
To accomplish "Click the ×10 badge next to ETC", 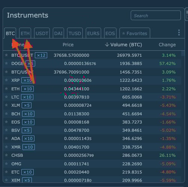I will [x=27, y=172].
